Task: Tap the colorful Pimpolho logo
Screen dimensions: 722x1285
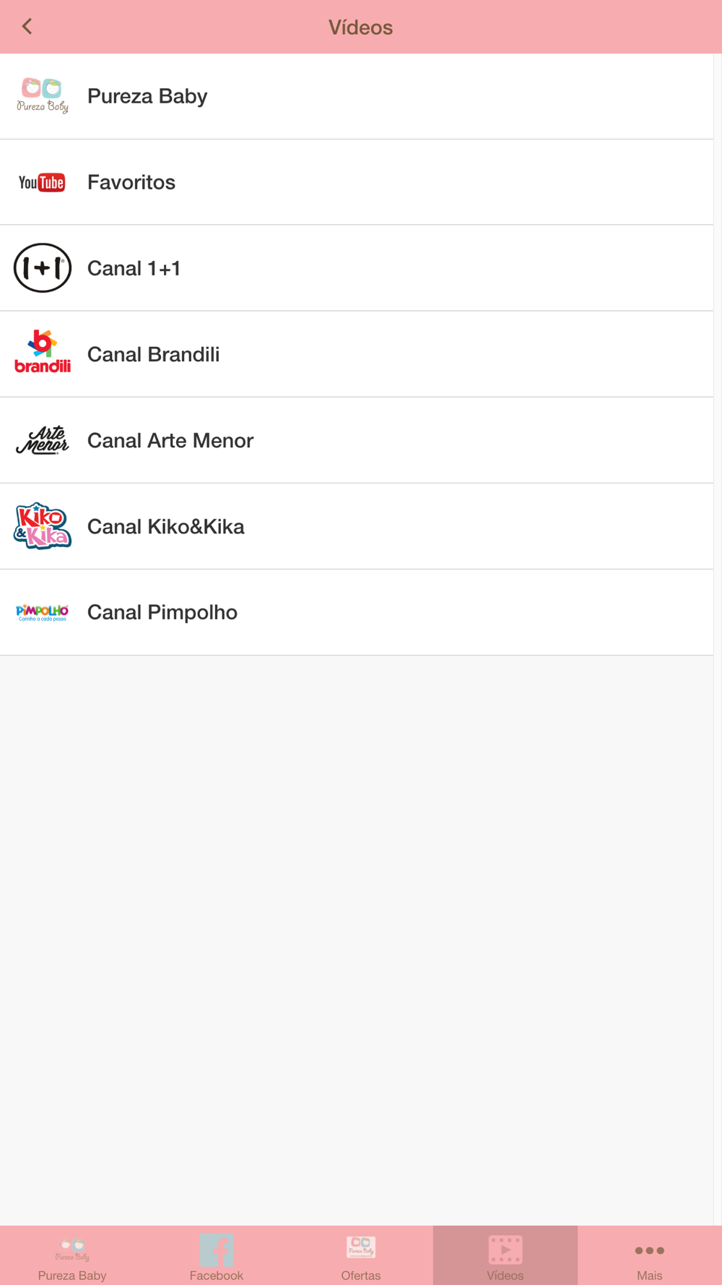Action: (x=43, y=612)
